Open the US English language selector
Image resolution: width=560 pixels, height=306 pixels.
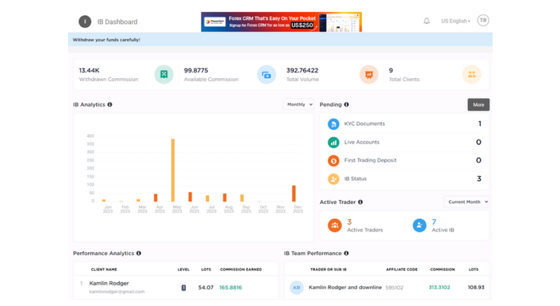coord(455,21)
